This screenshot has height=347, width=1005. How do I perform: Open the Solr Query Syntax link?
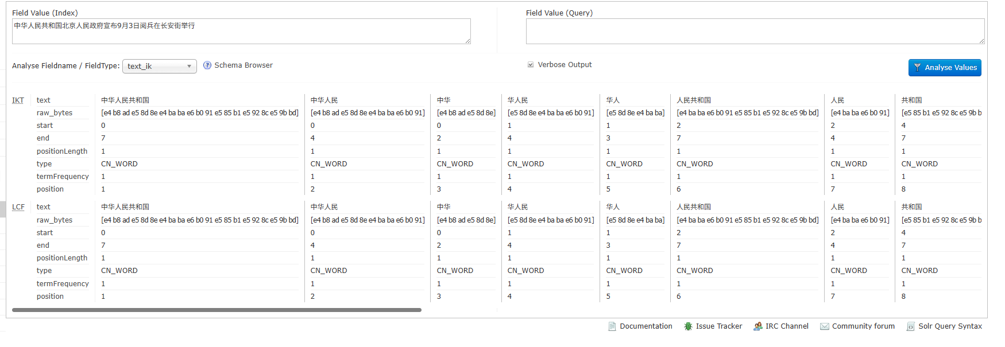click(950, 326)
